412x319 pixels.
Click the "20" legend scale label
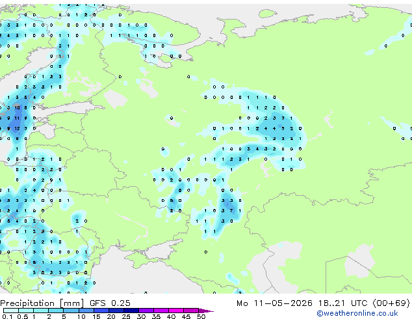(x=111, y=316)
